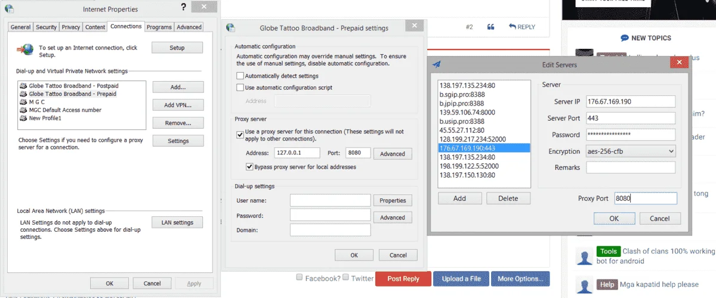The image size is (716, 298).
Task: Click the Remarks field
Action: coord(630,167)
